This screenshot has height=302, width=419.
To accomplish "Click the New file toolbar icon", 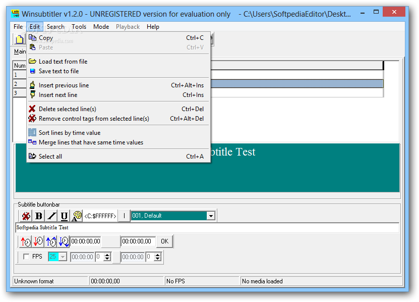I will pos(19,39).
